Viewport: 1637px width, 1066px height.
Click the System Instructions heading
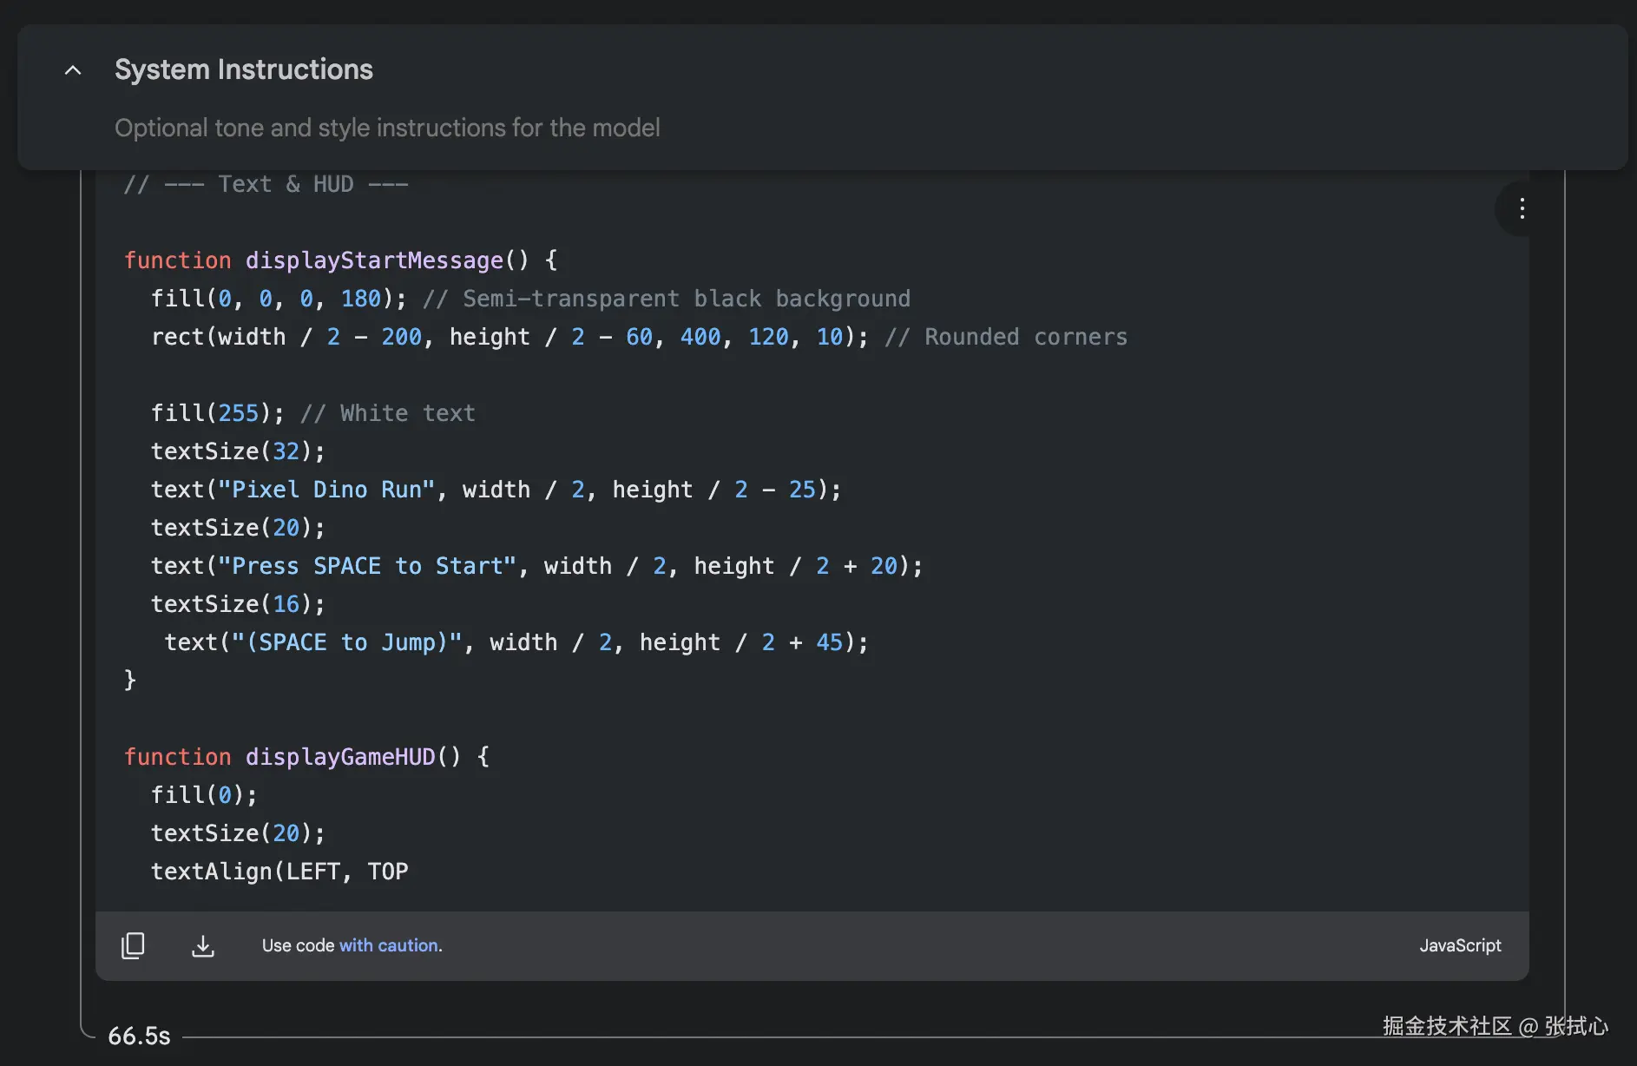click(243, 69)
